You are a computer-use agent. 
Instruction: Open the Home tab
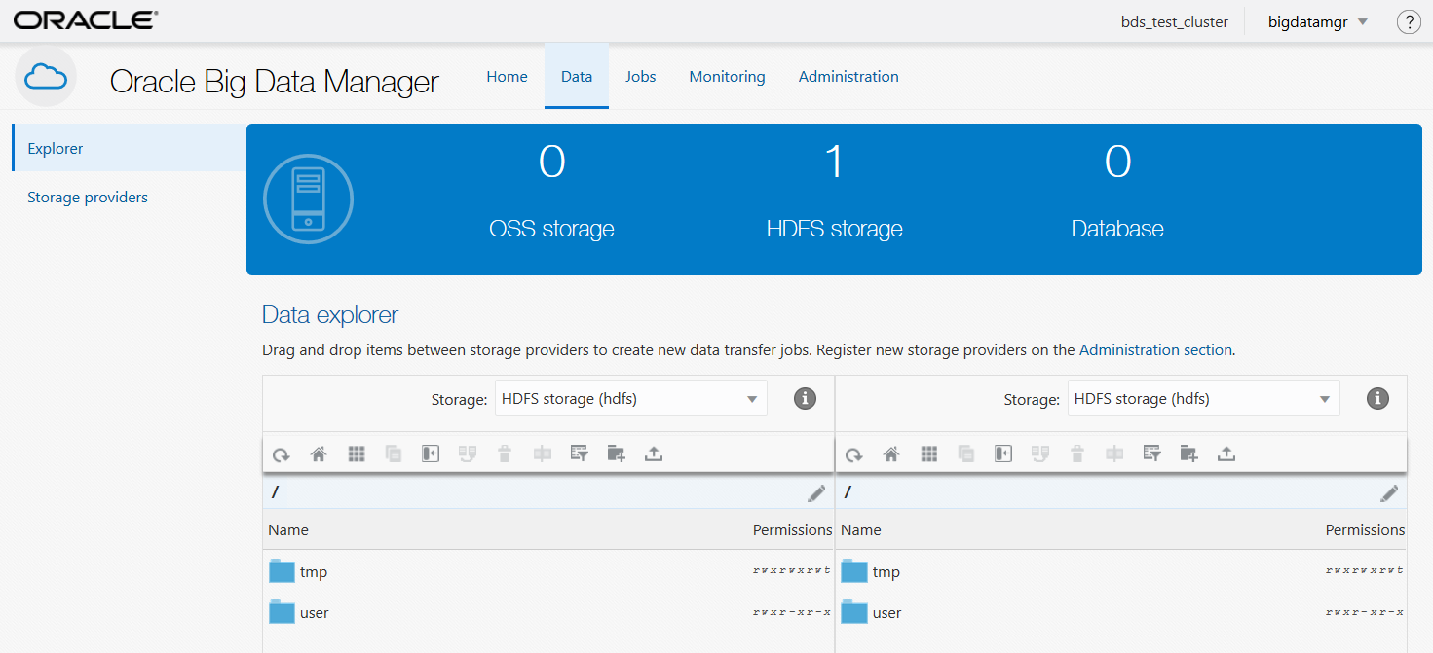click(x=508, y=76)
